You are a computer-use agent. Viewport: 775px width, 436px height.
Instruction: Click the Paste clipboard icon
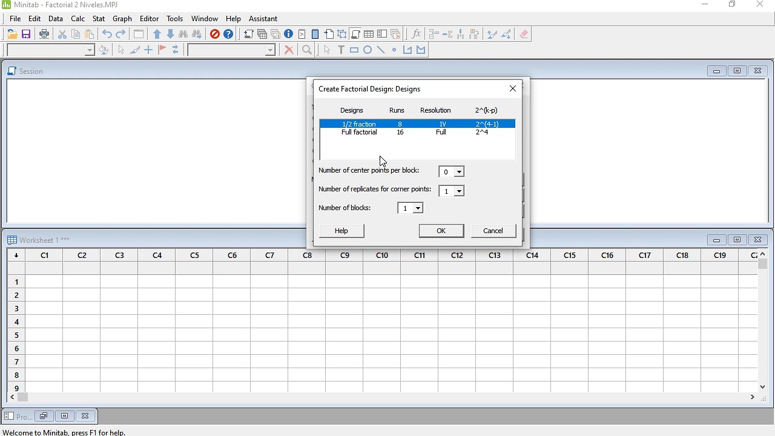[x=90, y=35]
